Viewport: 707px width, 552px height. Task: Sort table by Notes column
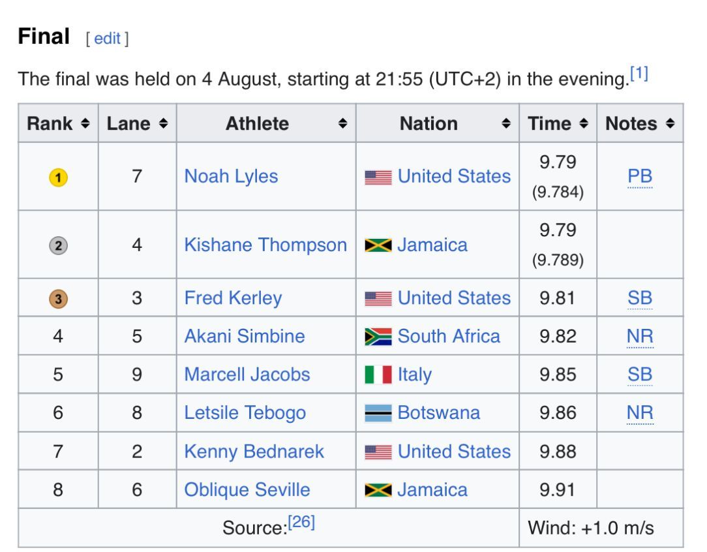670,123
